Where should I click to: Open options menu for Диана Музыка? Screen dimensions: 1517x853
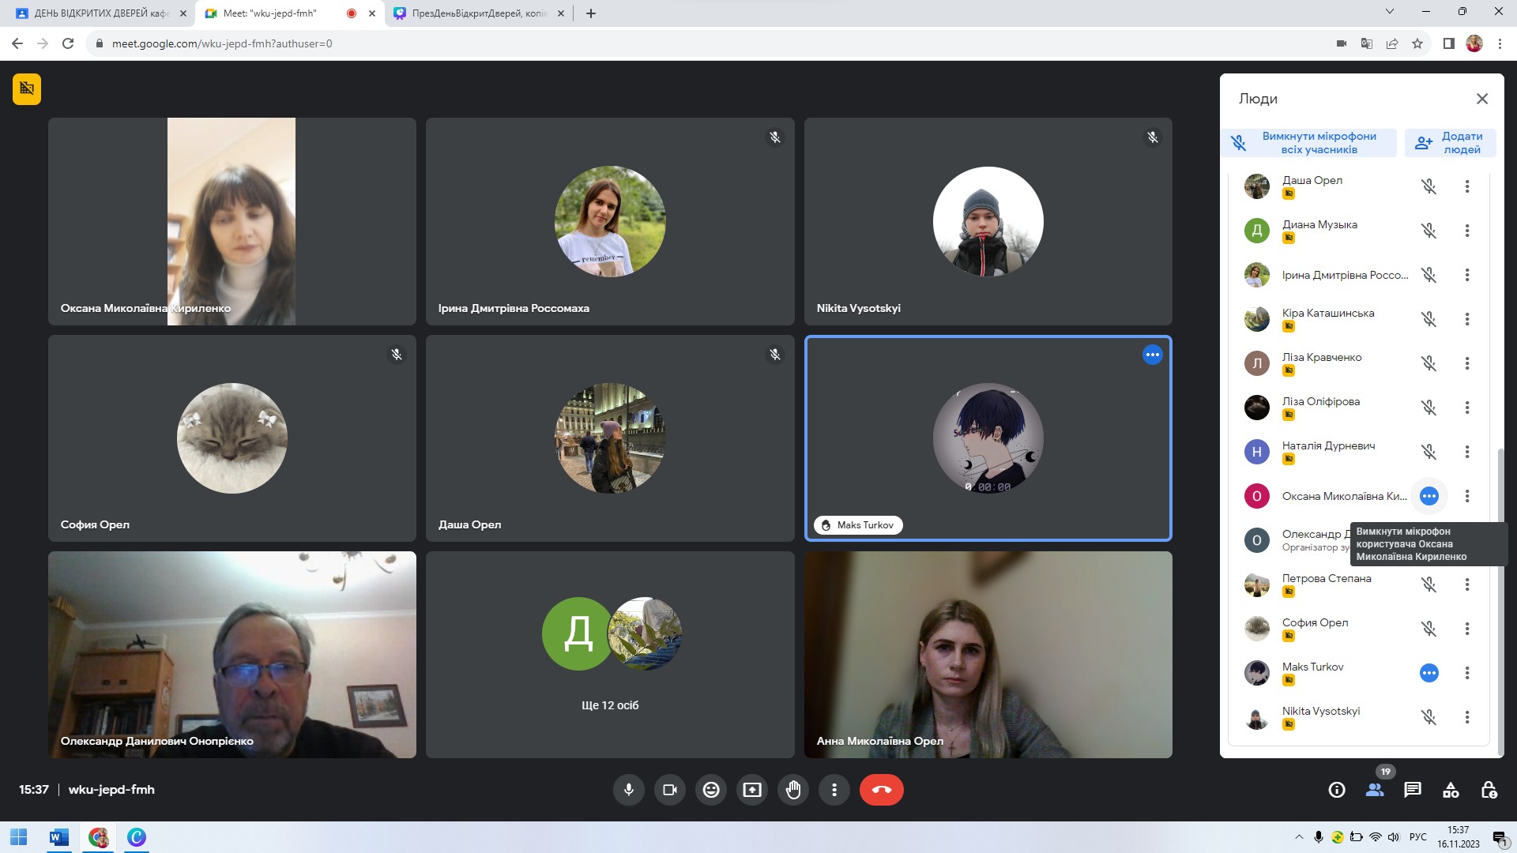pos(1467,231)
